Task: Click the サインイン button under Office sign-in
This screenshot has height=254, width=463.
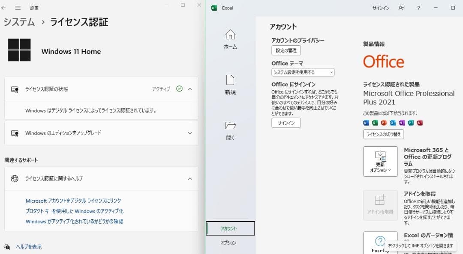Action: (x=286, y=123)
